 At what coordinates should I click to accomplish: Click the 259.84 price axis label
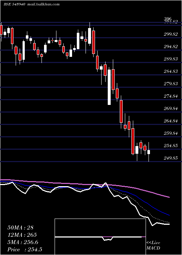click(171, 133)
